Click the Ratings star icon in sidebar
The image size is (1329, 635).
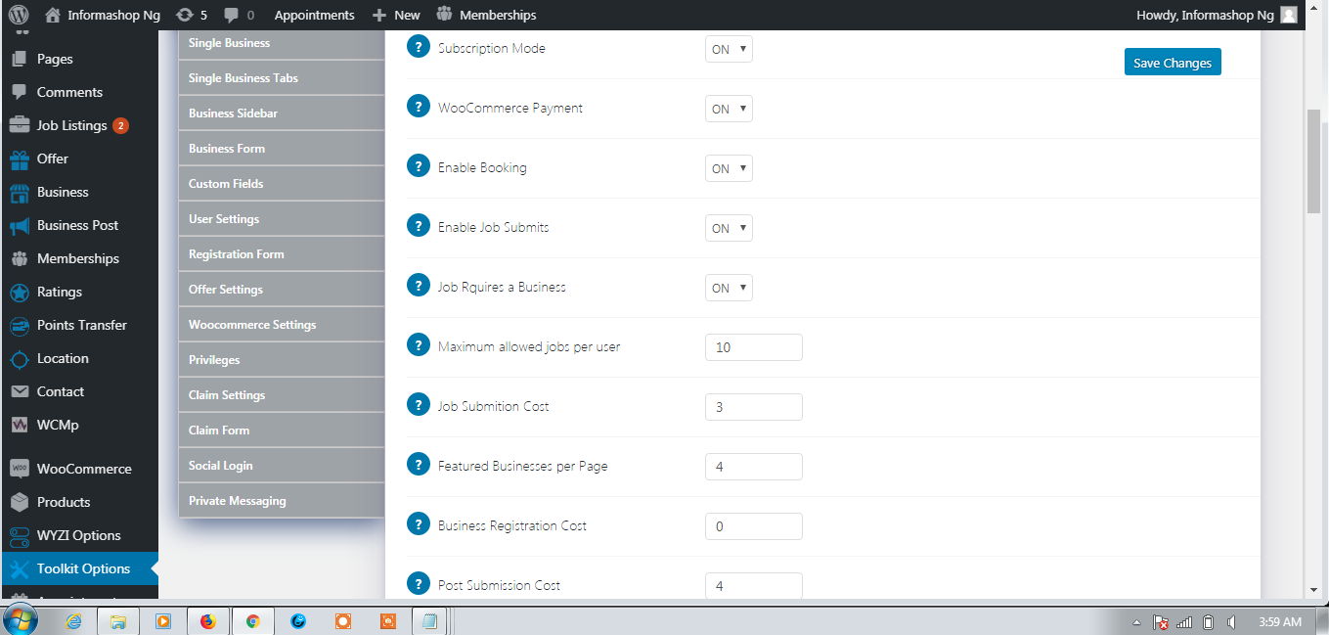[18, 292]
